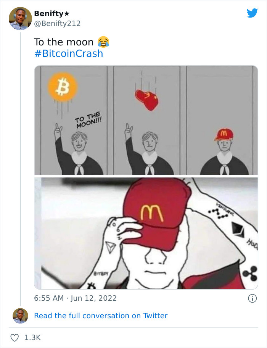Click the Bitcoin coin in the first comic panel

(63, 86)
